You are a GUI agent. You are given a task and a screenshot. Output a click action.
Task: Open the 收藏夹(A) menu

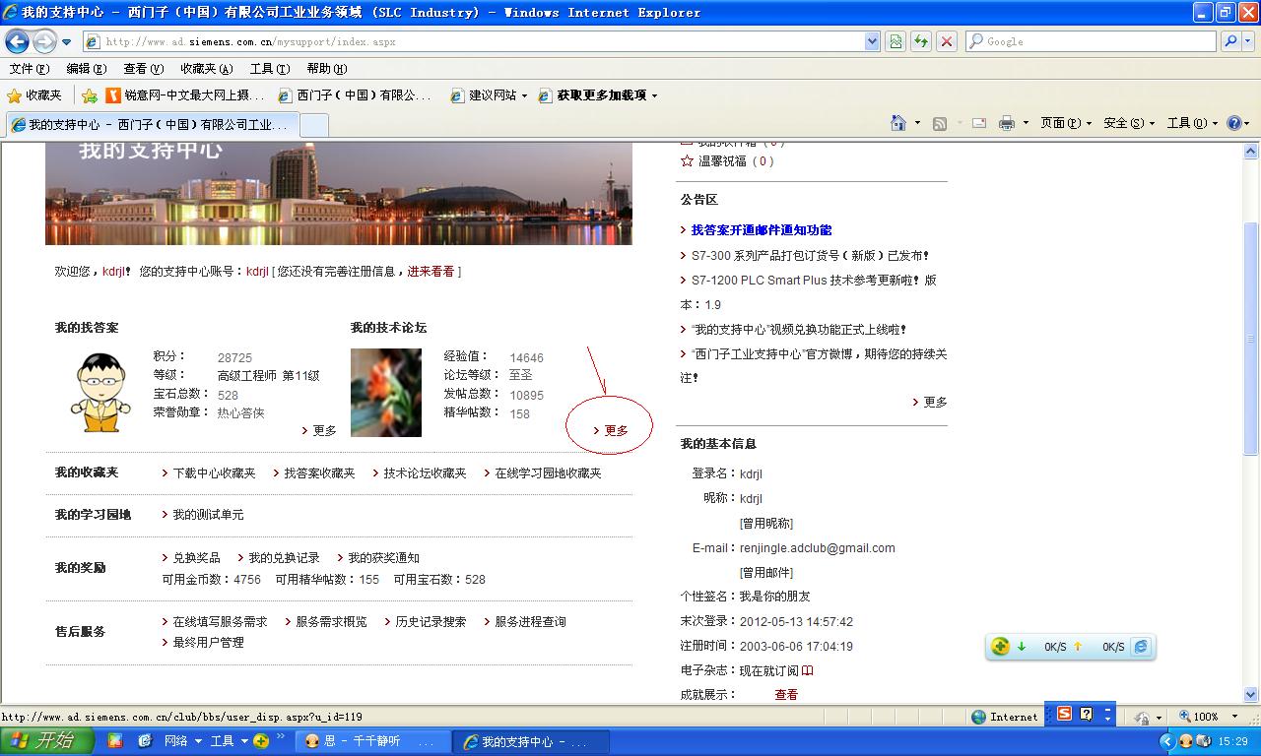[x=207, y=69]
